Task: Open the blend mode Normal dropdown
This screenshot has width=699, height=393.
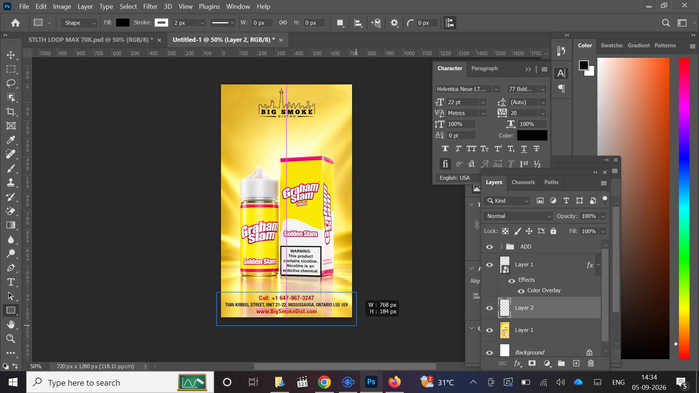Action: click(518, 216)
